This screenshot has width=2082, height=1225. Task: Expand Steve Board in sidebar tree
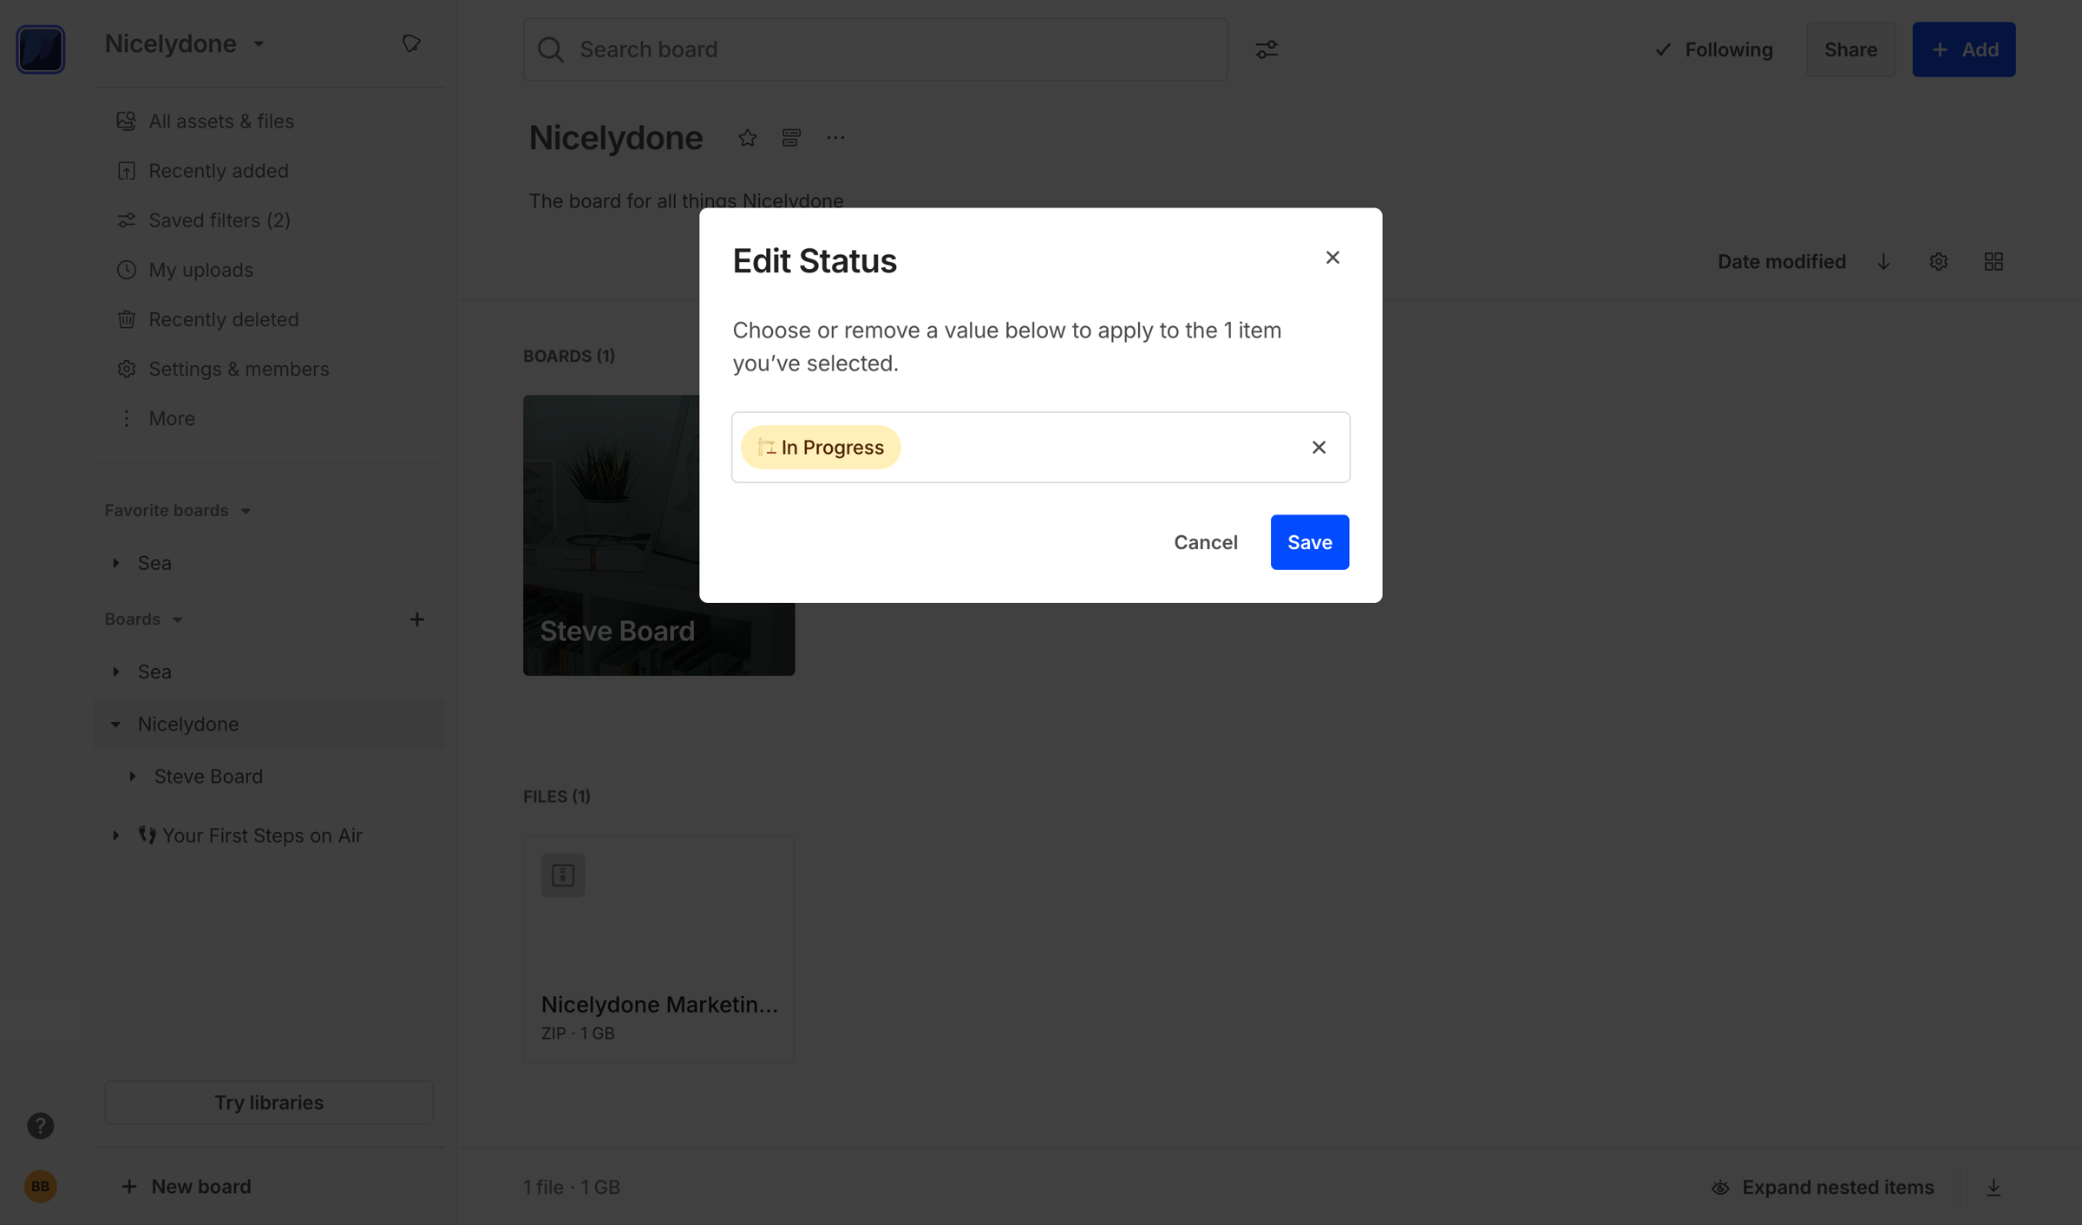[x=133, y=776]
